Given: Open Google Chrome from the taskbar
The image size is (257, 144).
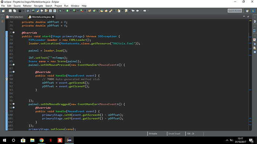Looking at the screenshot, I should [x=41, y=140].
